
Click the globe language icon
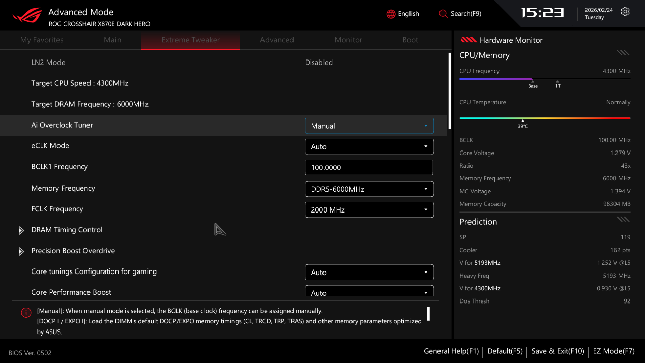pyautogui.click(x=391, y=14)
